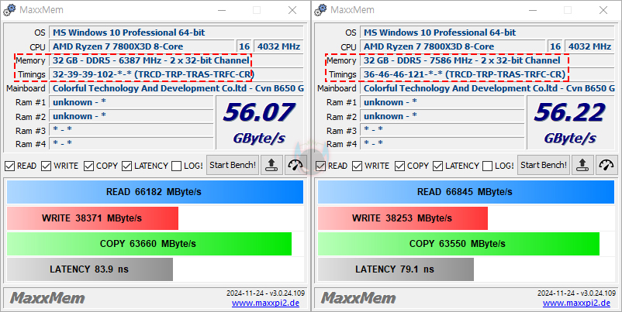Click the gear app icon in left window title bar

(9, 10)
